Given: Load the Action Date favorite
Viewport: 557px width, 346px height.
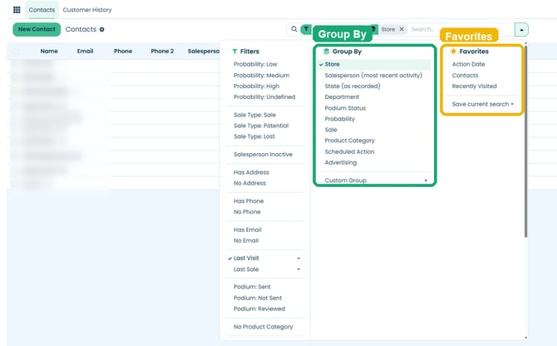Looking at the screenshot, I should [x=468, y=64].
